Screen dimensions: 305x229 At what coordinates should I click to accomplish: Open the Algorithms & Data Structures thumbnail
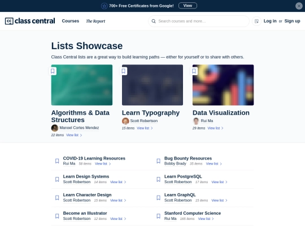pos(82,85)
